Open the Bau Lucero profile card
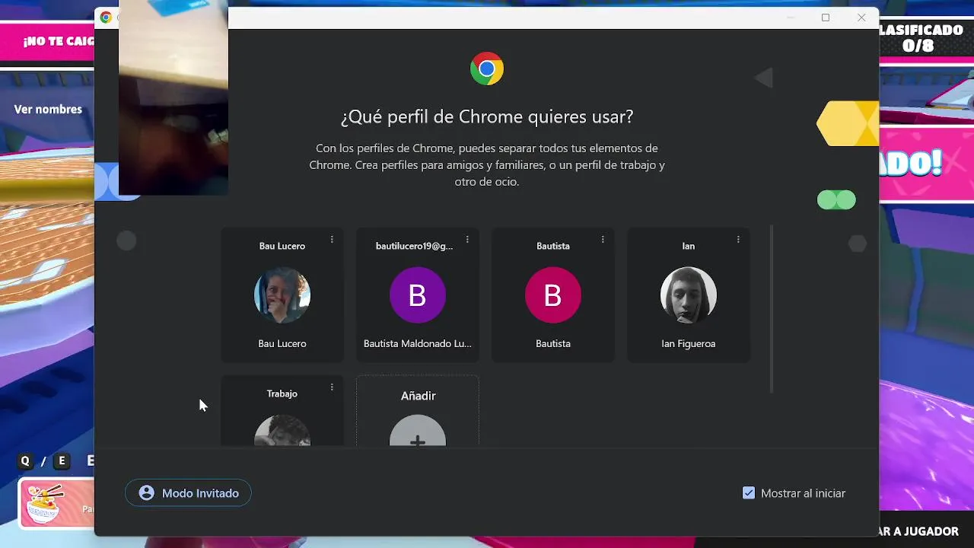Screen dimensions: 974x548 (x=282, y=295)
